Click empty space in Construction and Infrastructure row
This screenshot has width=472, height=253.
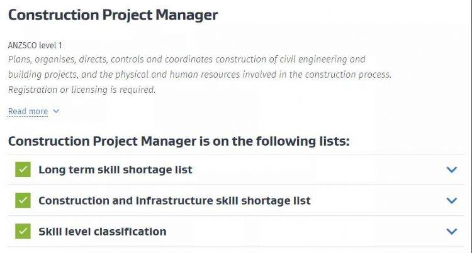(376, 200)
